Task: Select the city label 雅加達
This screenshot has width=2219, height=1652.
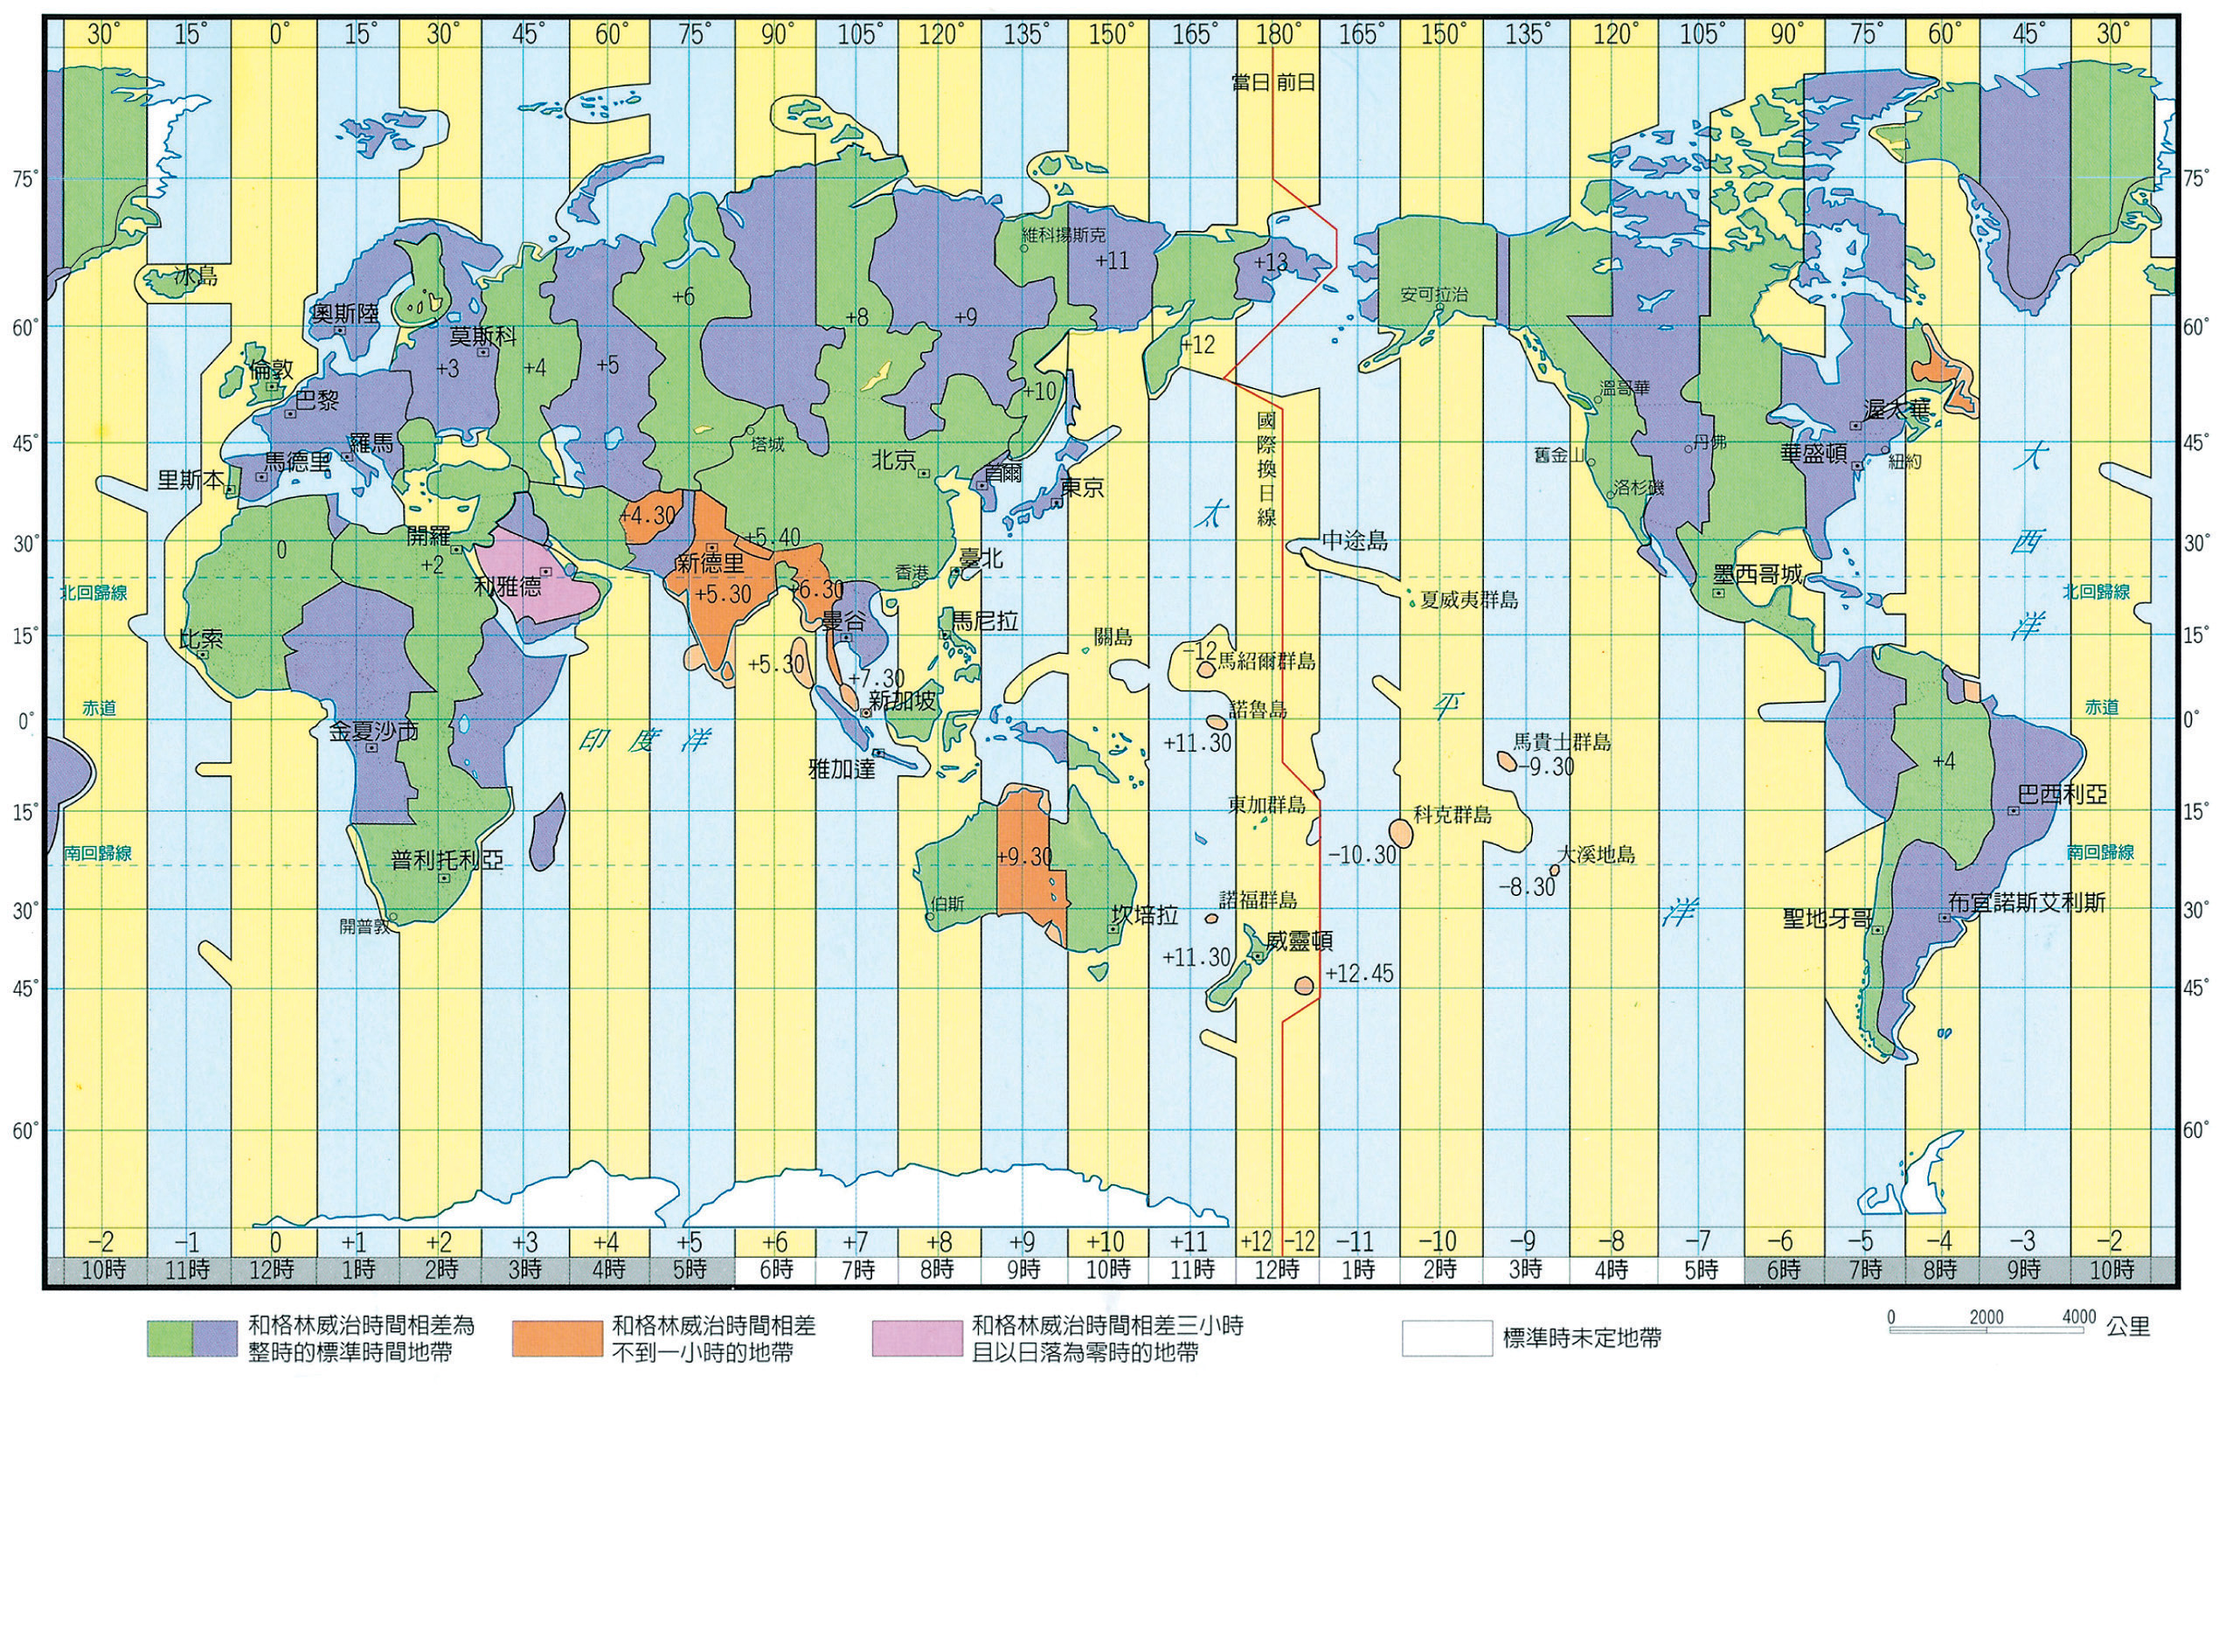Action: (842, 769)
